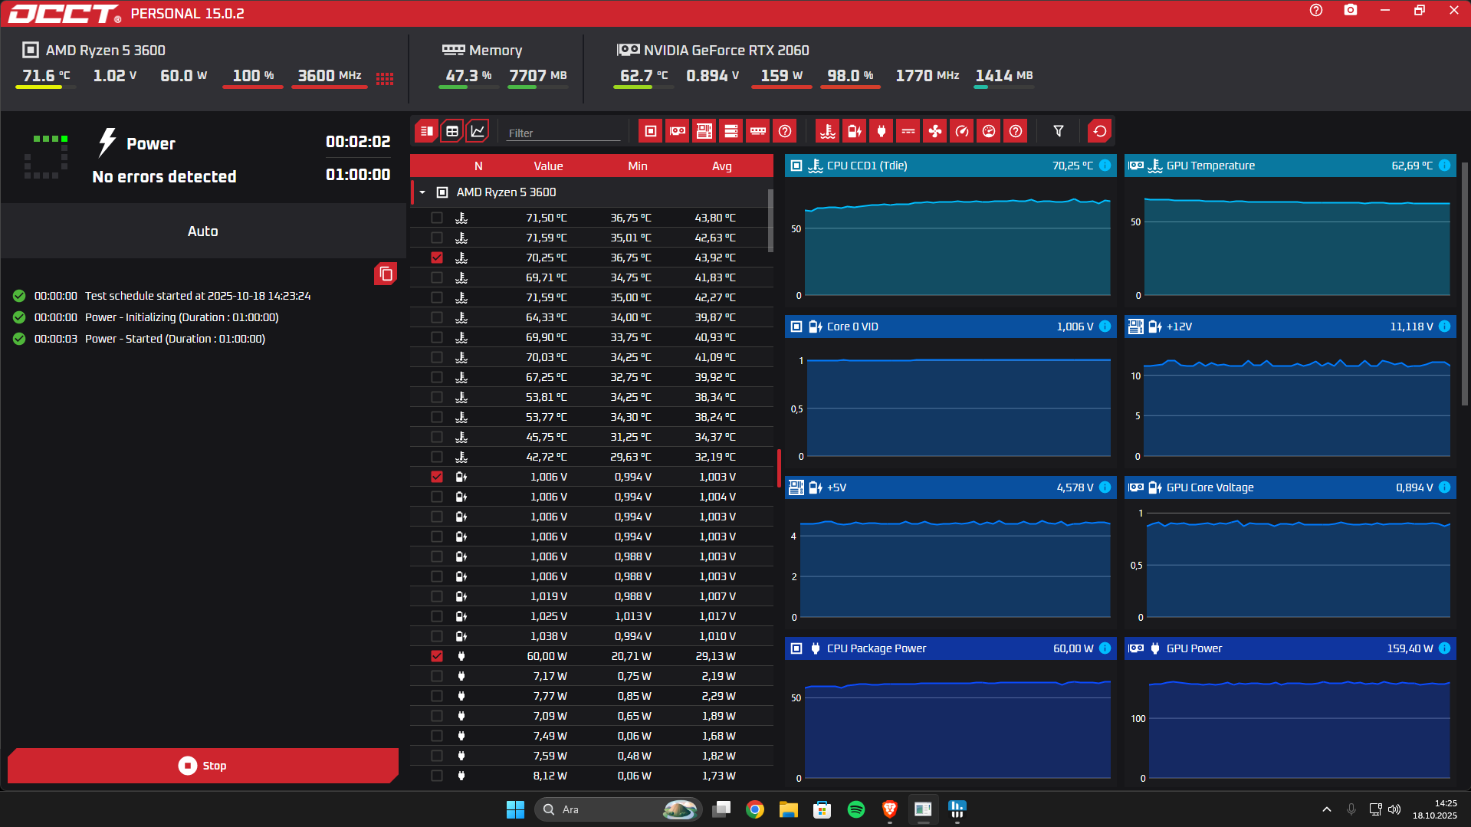Sort the table by Avg column
The image size is (1471, 827).
point(722,166)
